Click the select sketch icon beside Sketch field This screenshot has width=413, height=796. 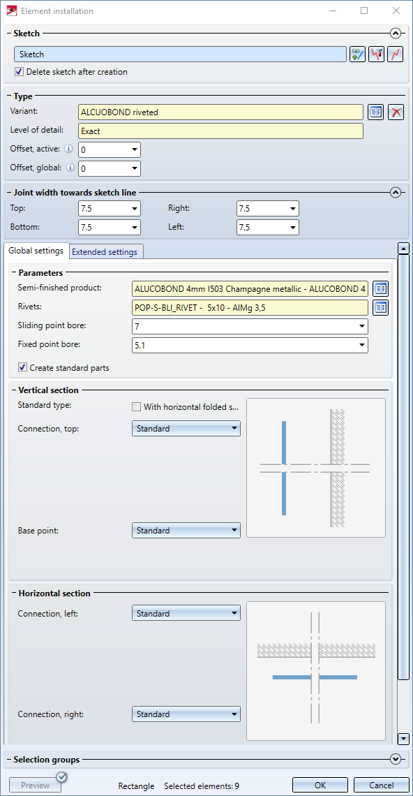357,54
